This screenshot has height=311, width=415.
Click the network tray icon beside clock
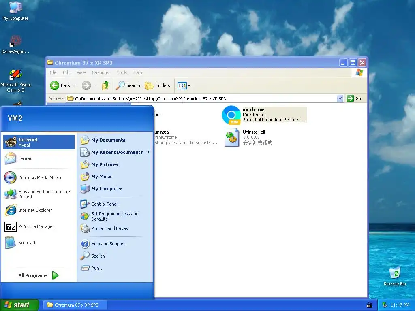point(385,305)
